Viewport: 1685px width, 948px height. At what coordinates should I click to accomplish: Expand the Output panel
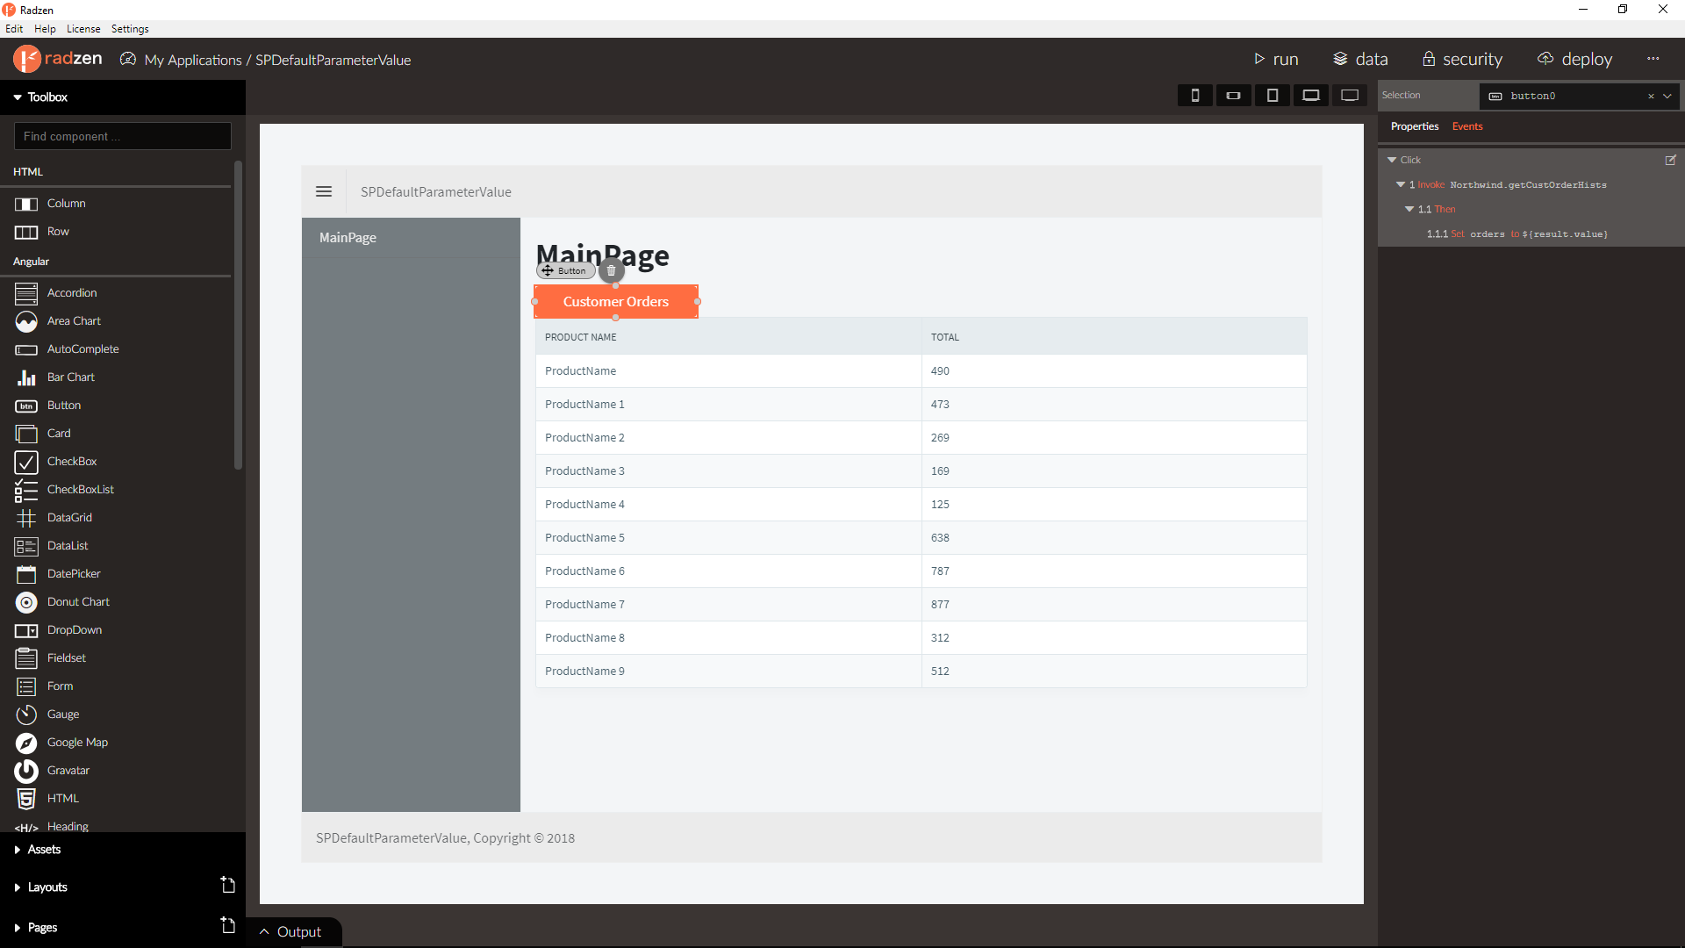pyautogui.click(x=291, y=931)
